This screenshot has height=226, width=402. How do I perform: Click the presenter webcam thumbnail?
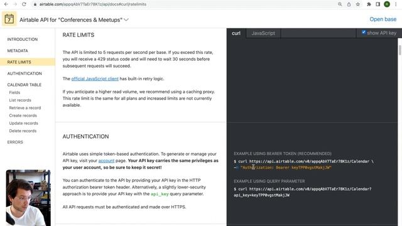[x=28, y=198]
